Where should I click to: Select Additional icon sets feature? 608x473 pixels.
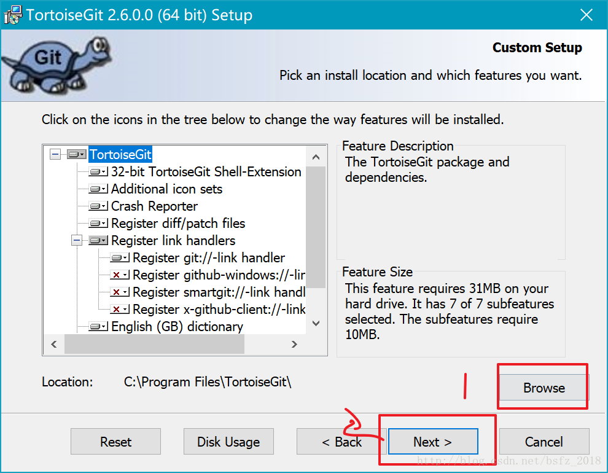166,189
